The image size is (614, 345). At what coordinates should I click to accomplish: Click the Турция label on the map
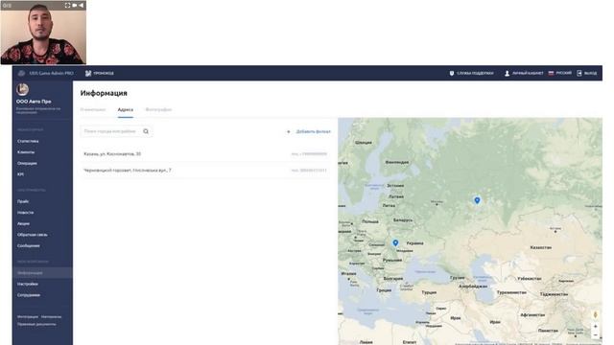click(429, 292)
